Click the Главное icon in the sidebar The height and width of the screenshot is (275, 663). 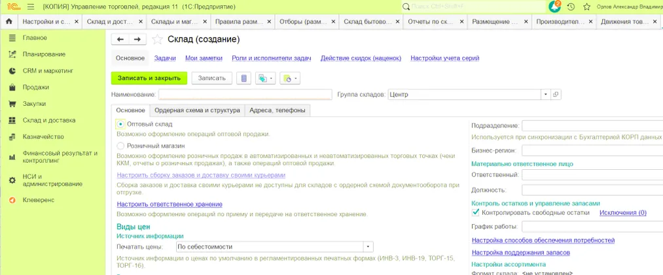coord(12,38)
